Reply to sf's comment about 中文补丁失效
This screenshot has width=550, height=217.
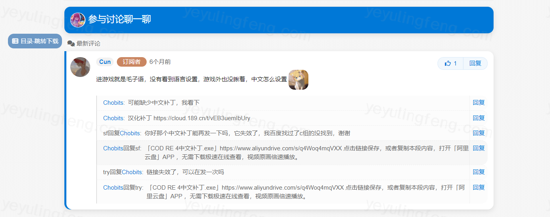[x=478, y=133]
